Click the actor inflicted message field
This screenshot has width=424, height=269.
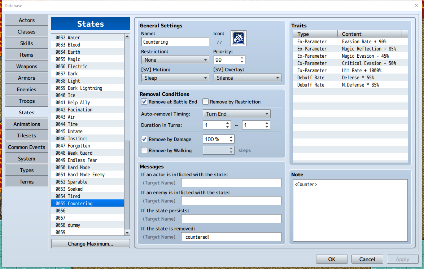231,183
